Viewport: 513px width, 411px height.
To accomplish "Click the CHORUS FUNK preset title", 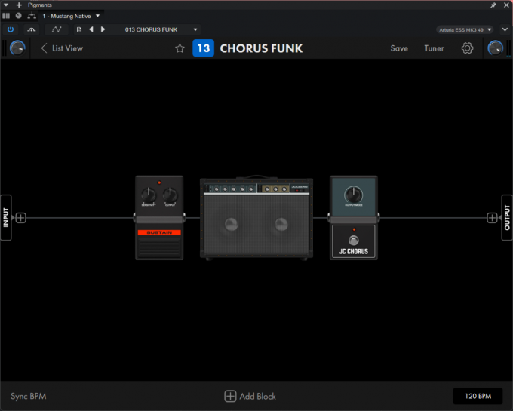I will click(x=261, y=48).
